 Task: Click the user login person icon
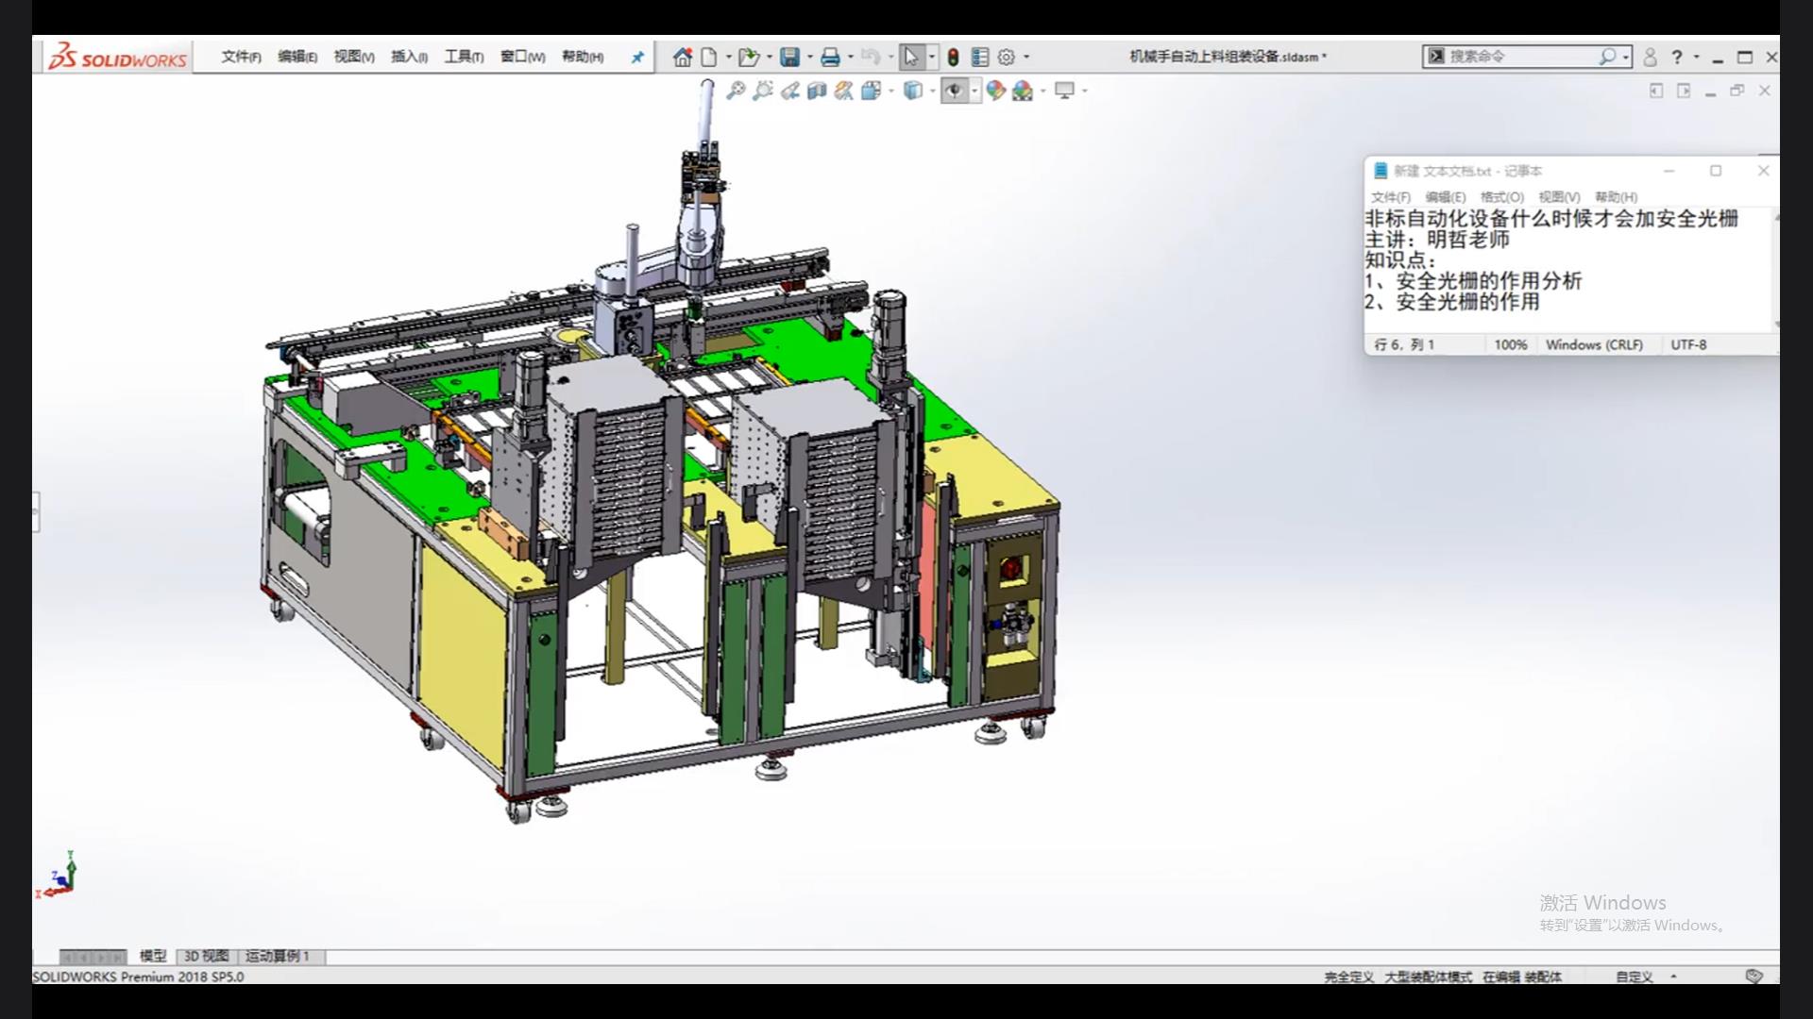pyautogui.click(x=1650, y=57)
